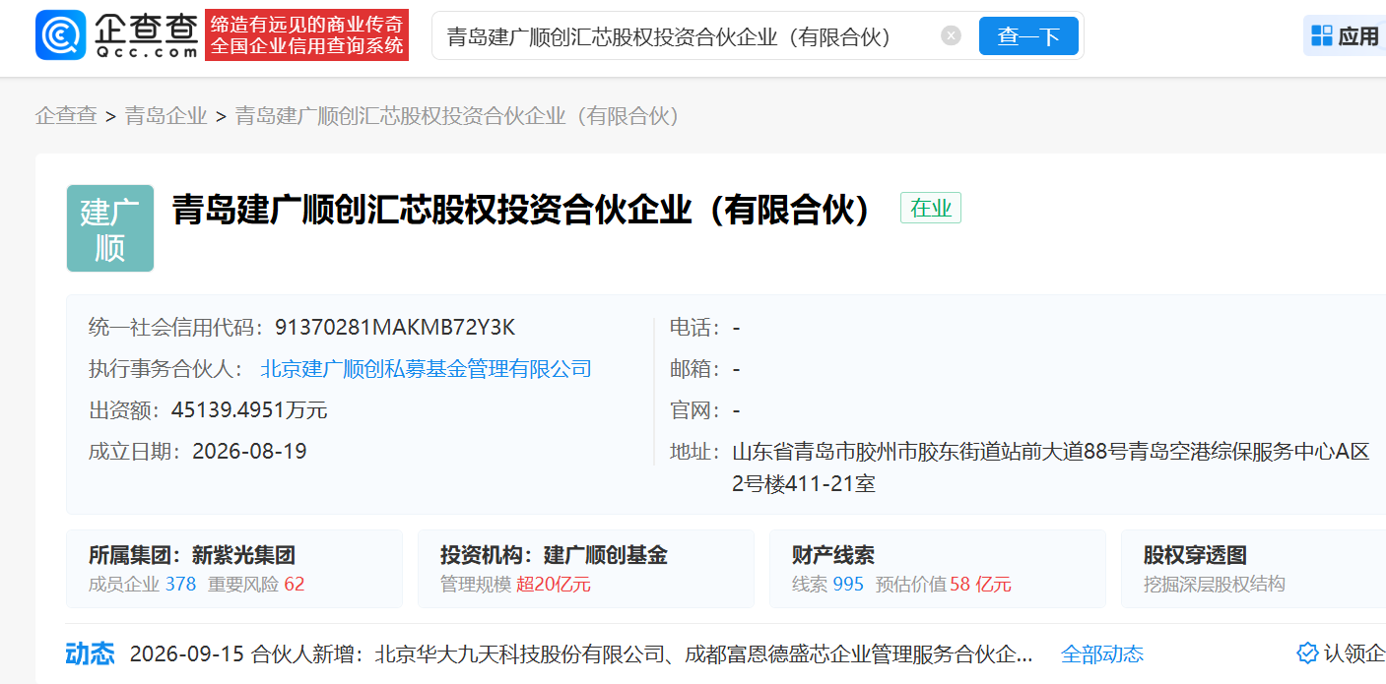1386x684 pixels.
Task: Open the 财产线索 card
Action: 938,569
